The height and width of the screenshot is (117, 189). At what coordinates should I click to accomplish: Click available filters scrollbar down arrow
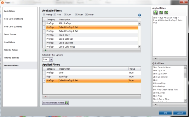click(x=139, y=46)
